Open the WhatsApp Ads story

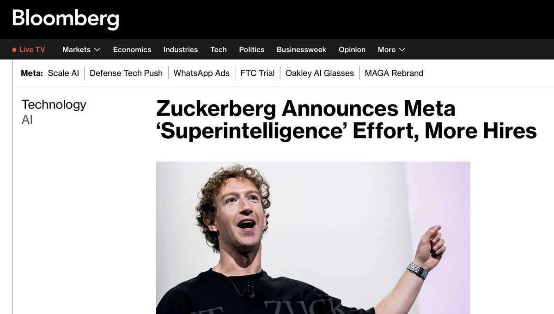point(201,73)
